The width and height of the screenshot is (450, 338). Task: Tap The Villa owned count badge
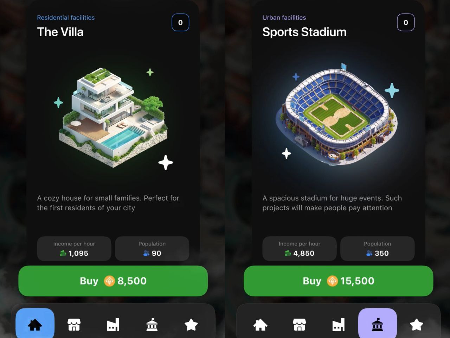coord(180,23)
